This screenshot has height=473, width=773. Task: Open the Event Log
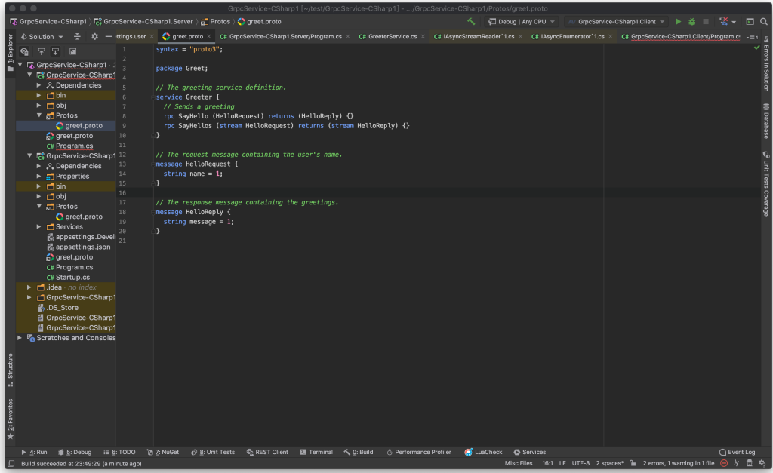point(737,452)
